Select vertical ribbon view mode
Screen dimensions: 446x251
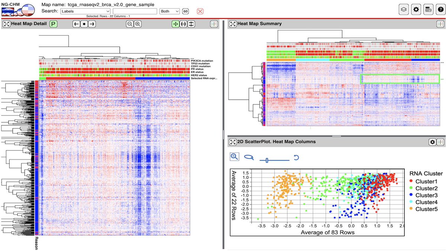tap(191, 24)
